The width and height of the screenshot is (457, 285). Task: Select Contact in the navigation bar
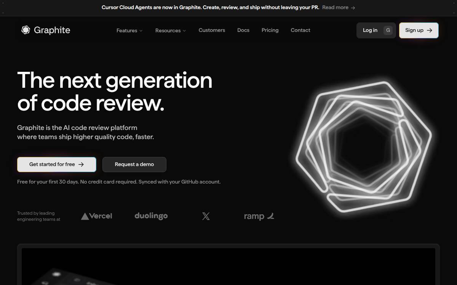click(300, 30)
